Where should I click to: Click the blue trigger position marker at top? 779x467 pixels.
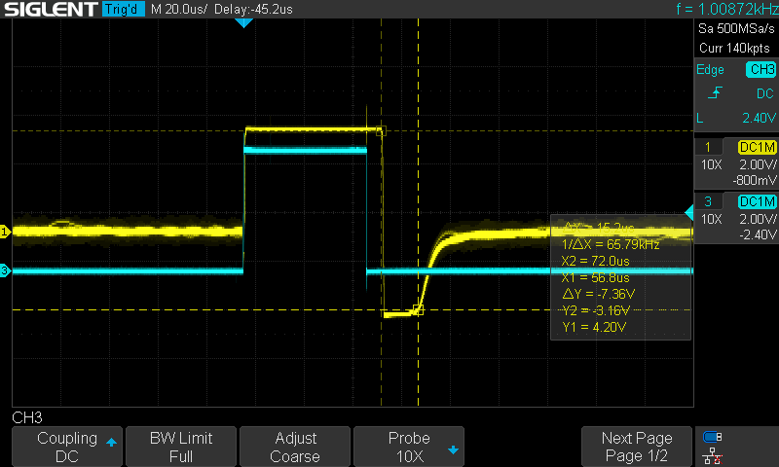click(x=243, y=22)
